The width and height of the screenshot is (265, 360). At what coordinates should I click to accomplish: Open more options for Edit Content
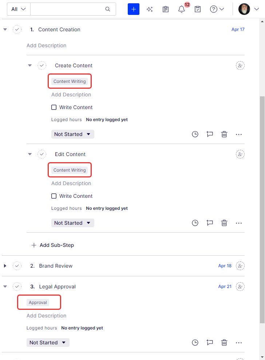[x=239, y=223]
